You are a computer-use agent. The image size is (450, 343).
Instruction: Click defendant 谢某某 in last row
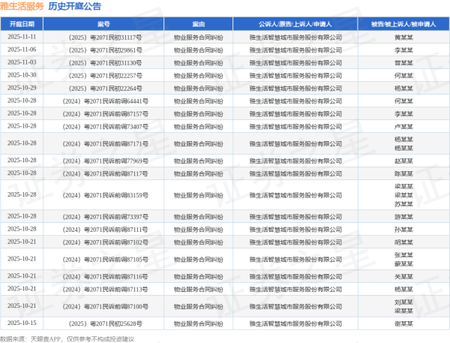pyautogui.click(x=402, y=323)
